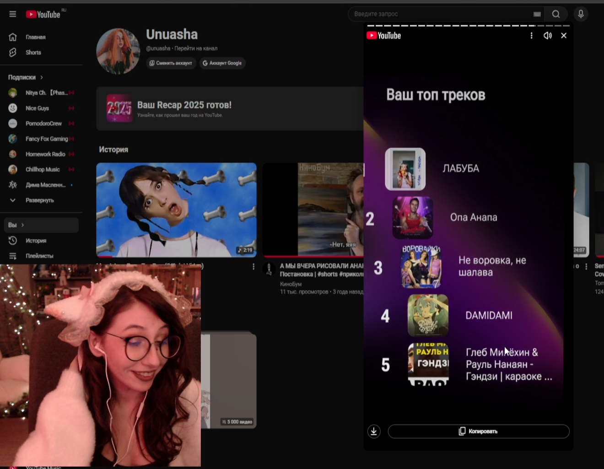Image resolution: width=604 pixels, height=469 pixels.
Task: Click the Опа Анапа track title
Action: click(474, 217)
